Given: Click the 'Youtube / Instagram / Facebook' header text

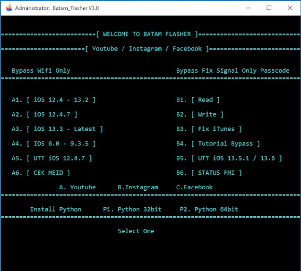Looking at the screenshot, I should tap(147, 49).
